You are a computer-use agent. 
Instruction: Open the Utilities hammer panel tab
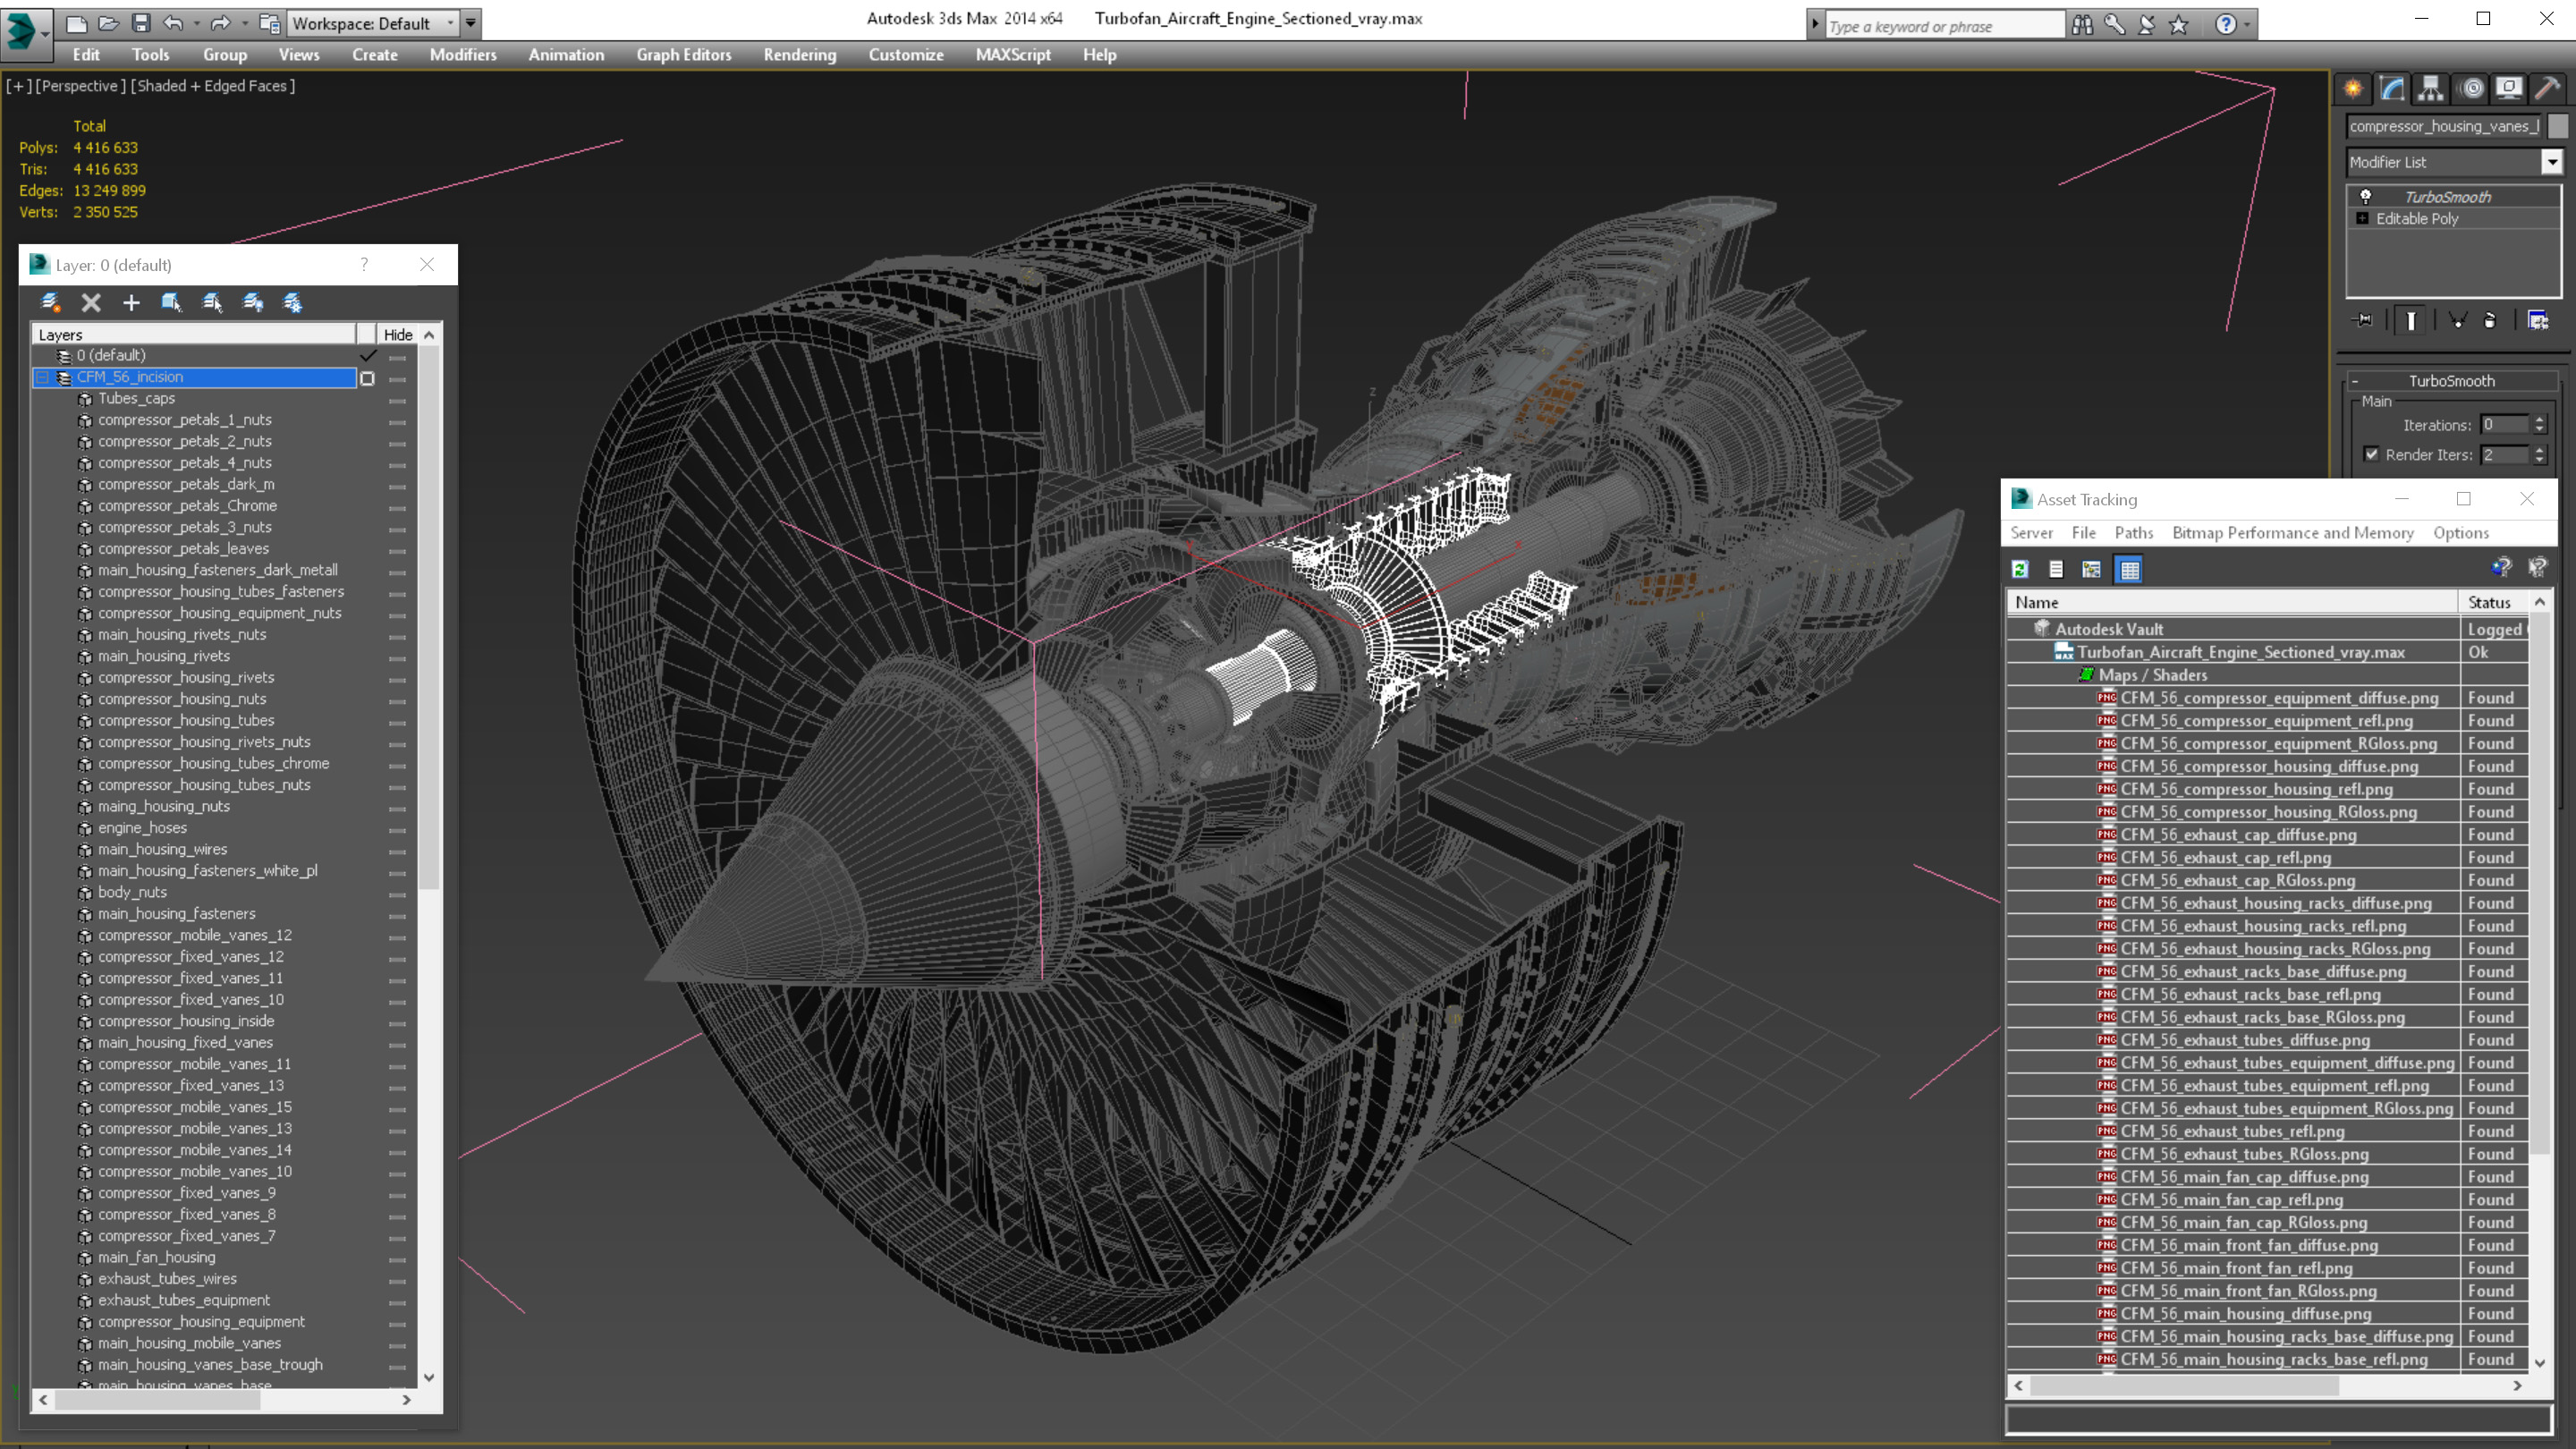coord(2548,89)
